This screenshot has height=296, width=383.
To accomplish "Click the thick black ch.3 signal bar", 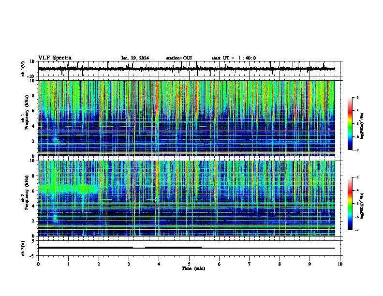I will coord(86,248).
